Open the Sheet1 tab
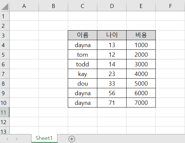Screen dimensions: 185x143 44,138
